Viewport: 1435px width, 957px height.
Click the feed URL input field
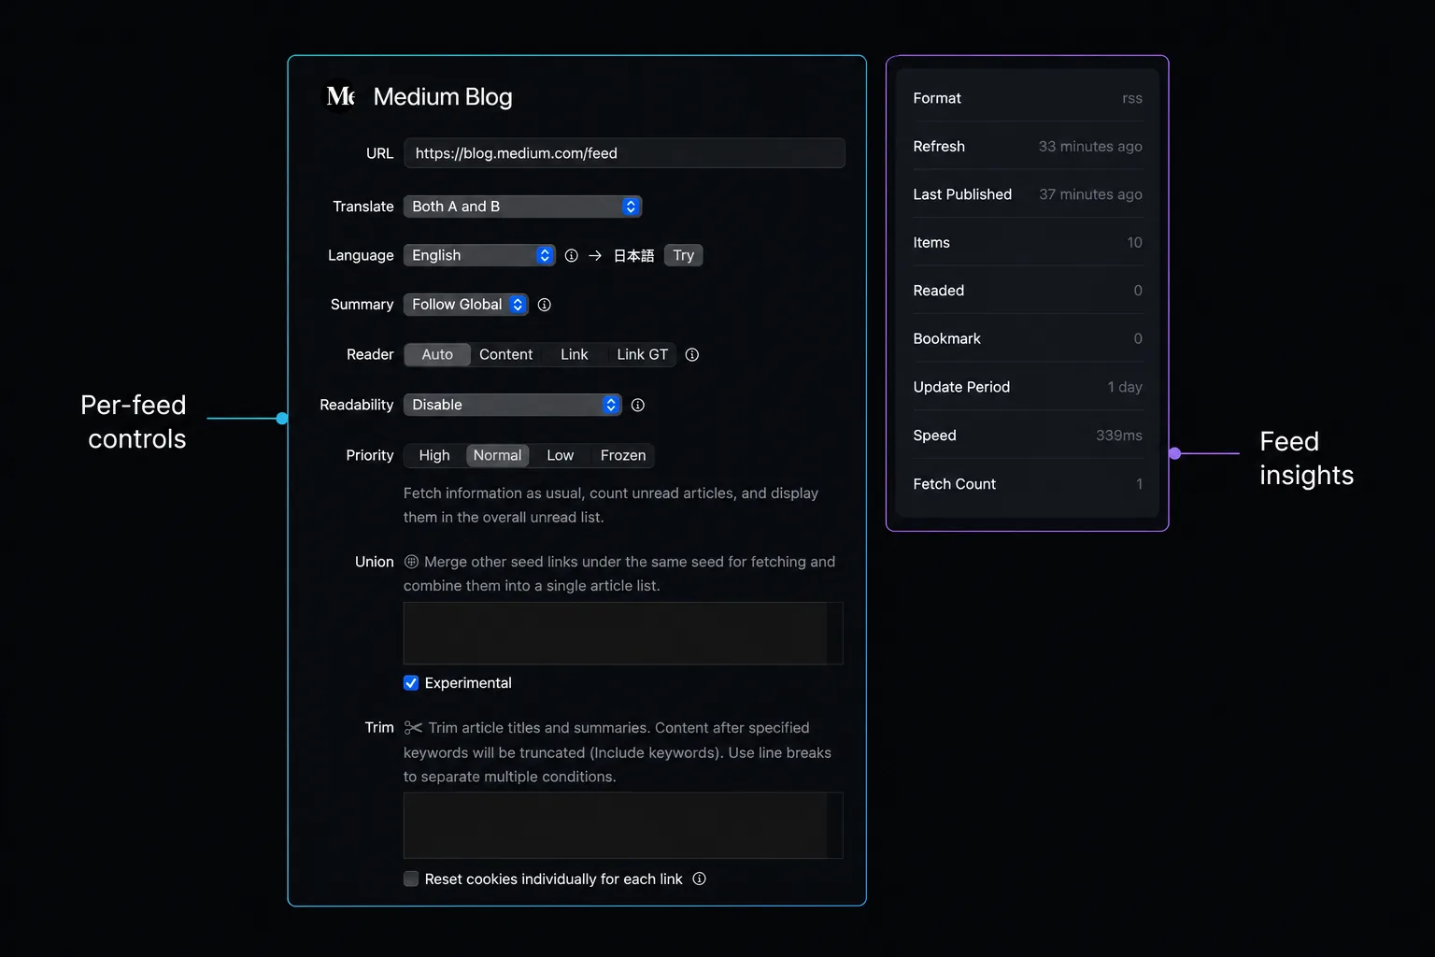(x=624, y=153)
